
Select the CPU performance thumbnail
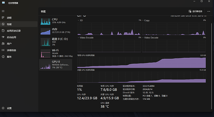[x=46, y=22]
